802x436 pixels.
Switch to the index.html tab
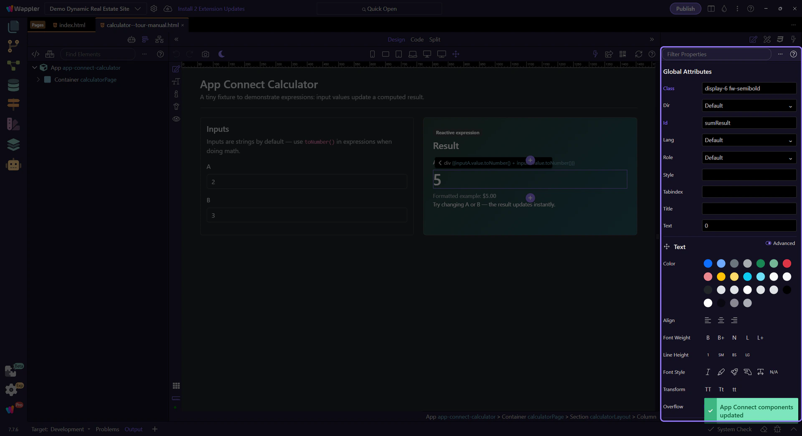point(72,25)
